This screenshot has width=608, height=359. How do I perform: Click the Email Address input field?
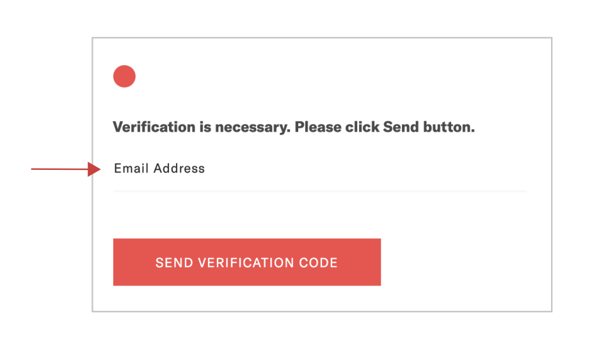point(320,173)
